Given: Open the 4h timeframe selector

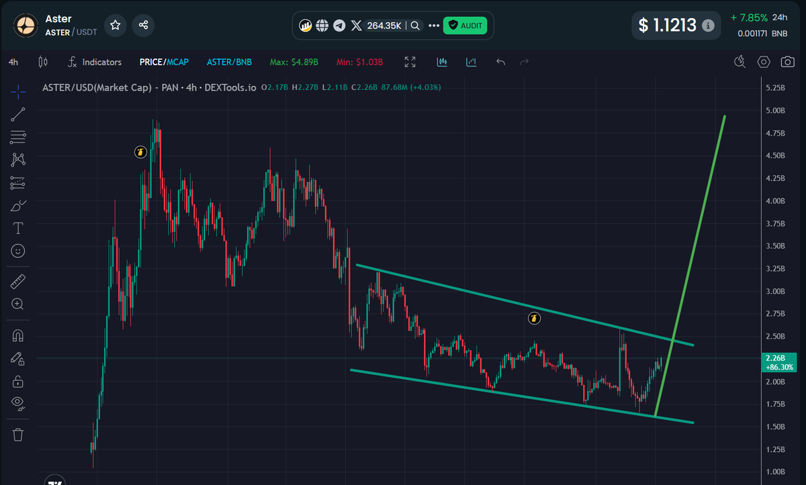Looking at the screenshot, I should [x=13, y=61].
